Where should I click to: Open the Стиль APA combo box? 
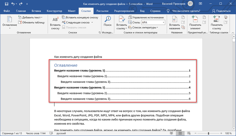(153, 23)
